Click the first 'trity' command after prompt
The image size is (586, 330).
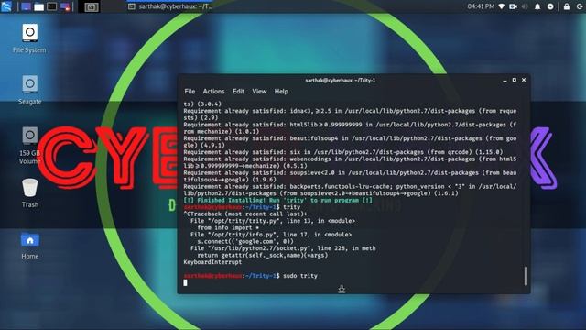pyautogui.click(x=291, y=207)
